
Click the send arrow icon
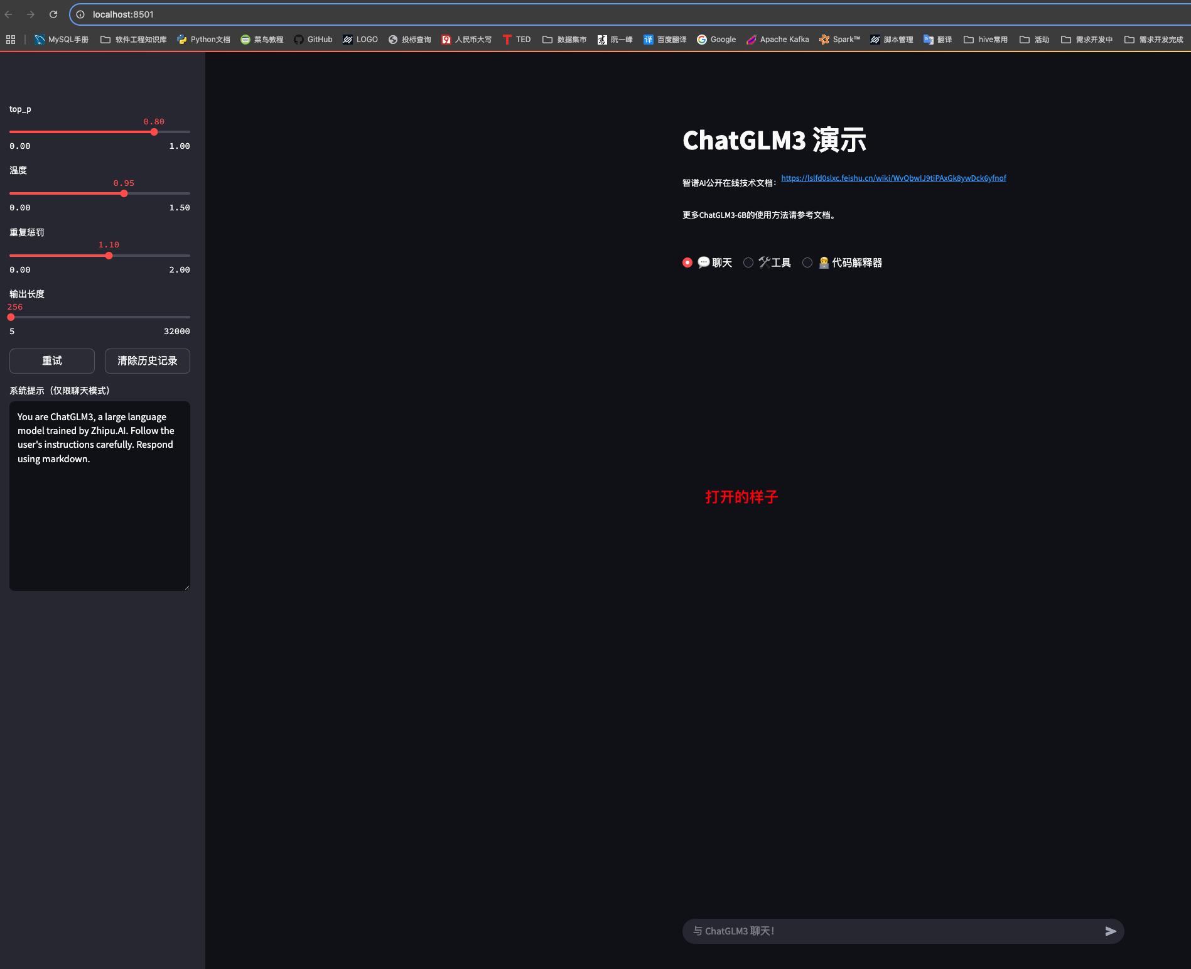point(1111,931)
